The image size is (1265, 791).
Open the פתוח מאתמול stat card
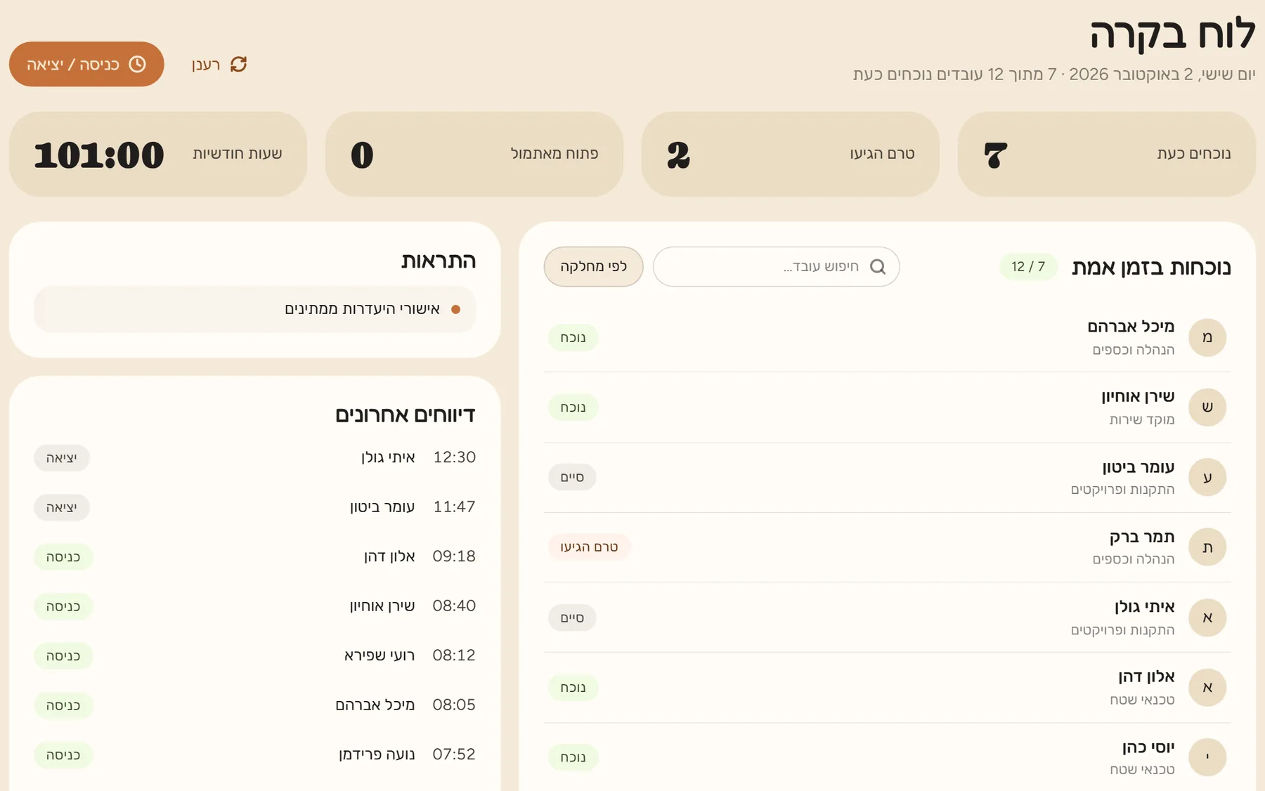pos(474,154)
